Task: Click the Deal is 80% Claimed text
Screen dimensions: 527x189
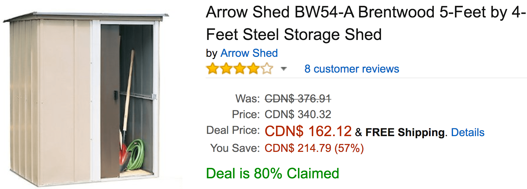Action: (x=273, y=173)
